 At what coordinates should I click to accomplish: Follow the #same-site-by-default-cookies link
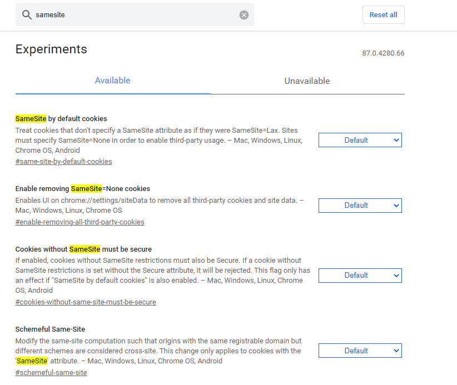[64, 162]
